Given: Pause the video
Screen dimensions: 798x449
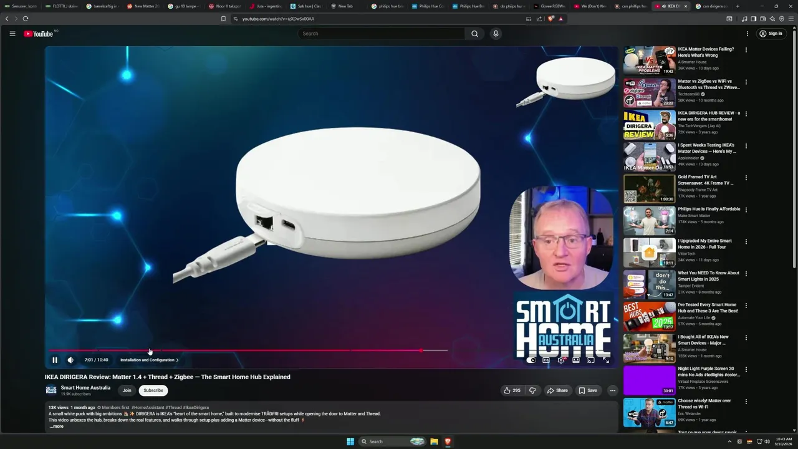Looking at the screenshot, I should pyautogui.click(x=55, y=360).
